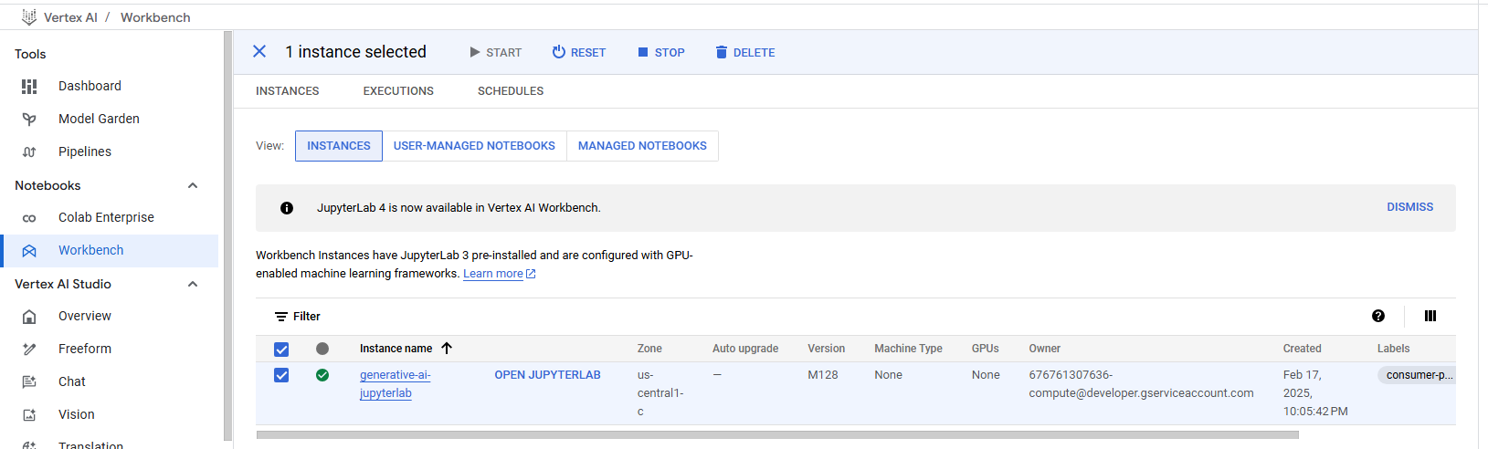Collapse the Vertex AI Studio section

[x=193, y=284]
